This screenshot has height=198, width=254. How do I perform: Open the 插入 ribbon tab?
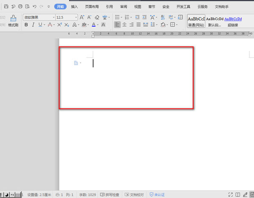coord(75,7)
